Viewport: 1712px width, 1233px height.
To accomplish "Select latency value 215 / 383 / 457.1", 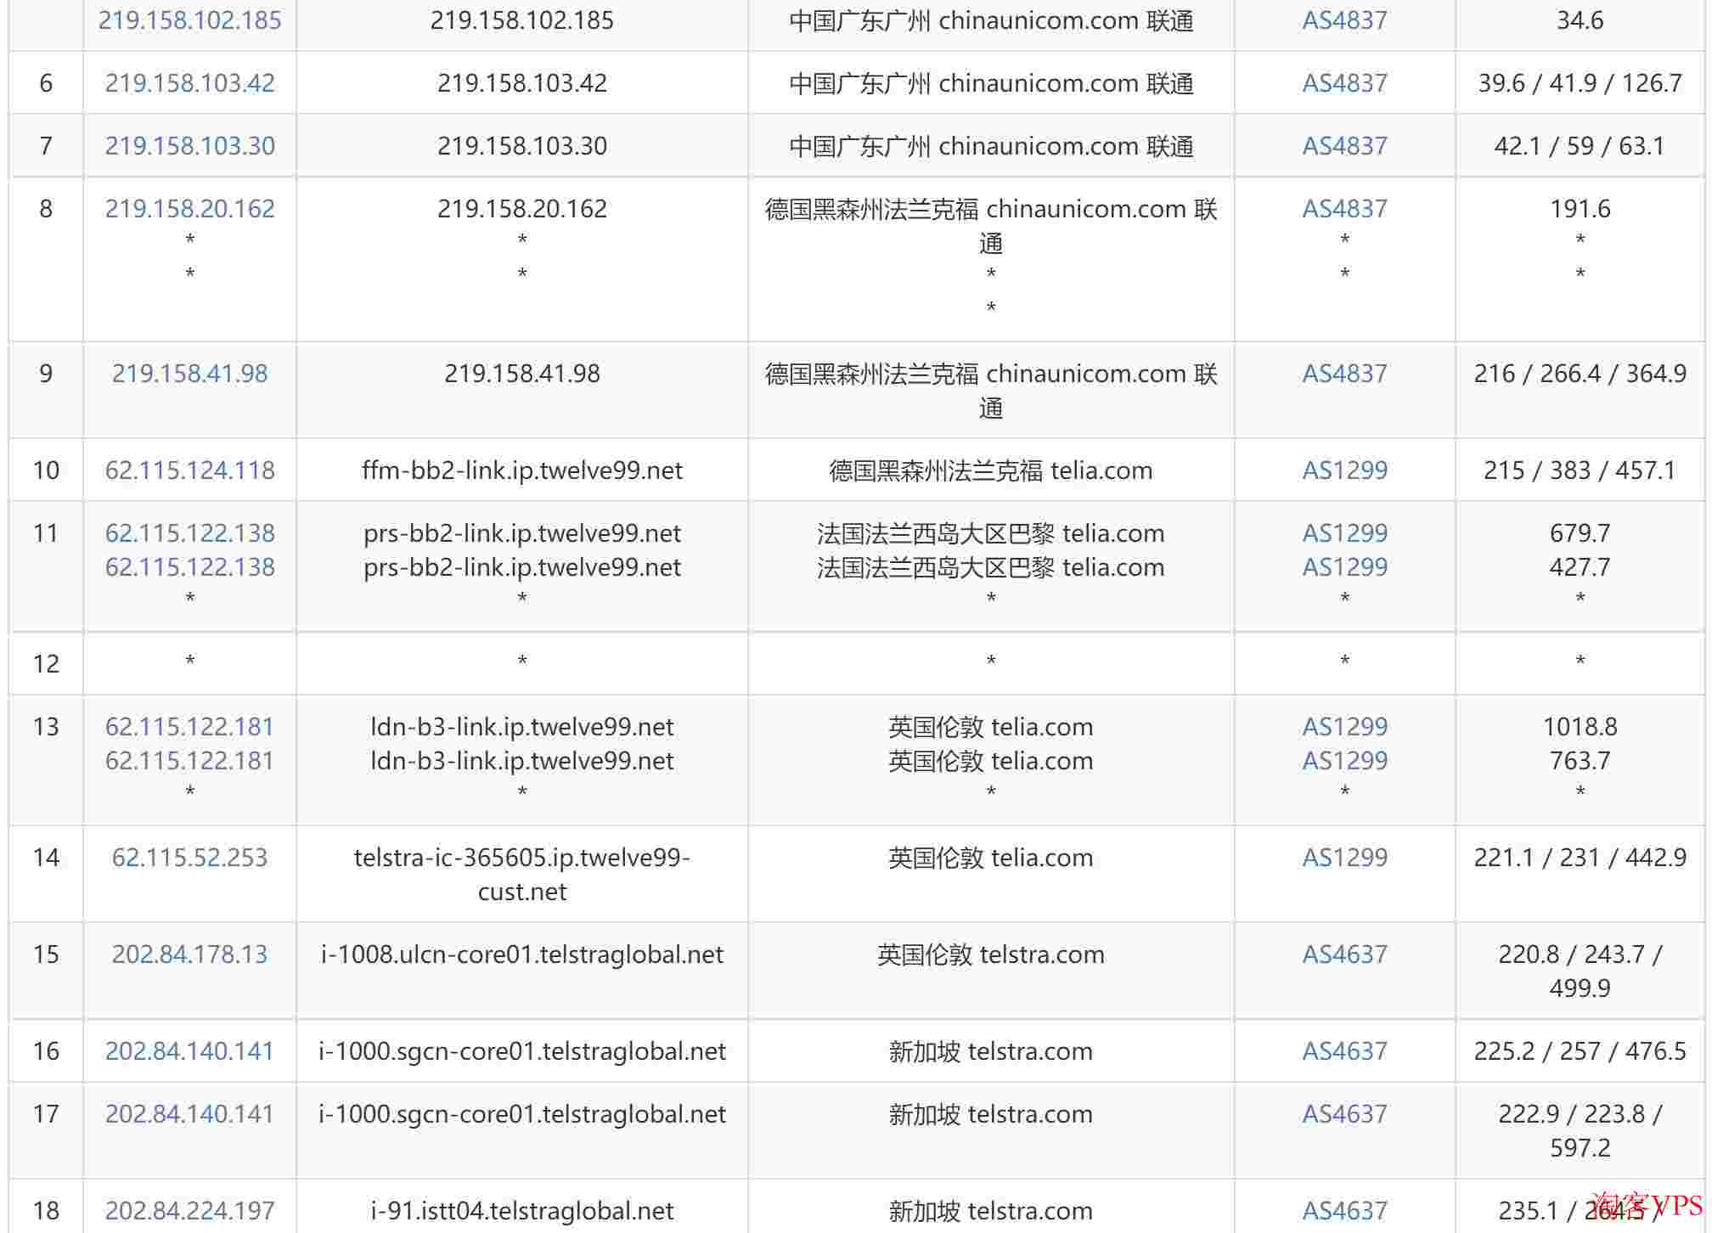I will coord(1580,470).
